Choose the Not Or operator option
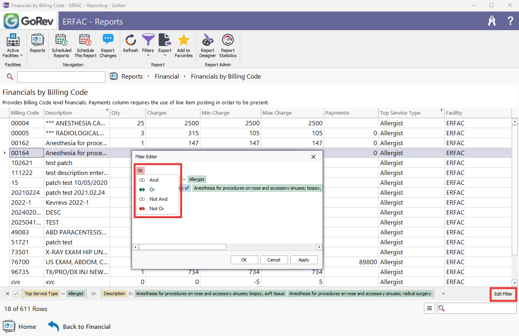Image resolution: width=519 pixels, height=336 pixels. point(157,209)
